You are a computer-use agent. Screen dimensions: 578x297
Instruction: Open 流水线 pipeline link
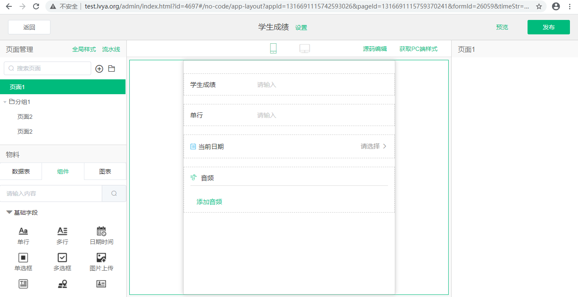pos(111,49)
